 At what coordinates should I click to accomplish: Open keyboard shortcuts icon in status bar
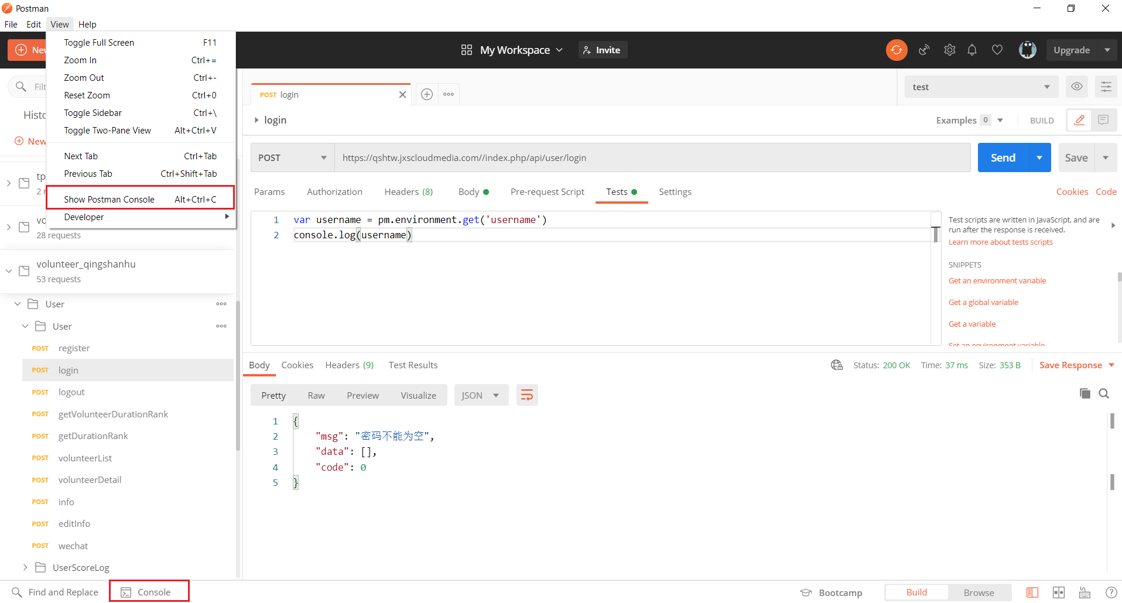[1085, 592]
